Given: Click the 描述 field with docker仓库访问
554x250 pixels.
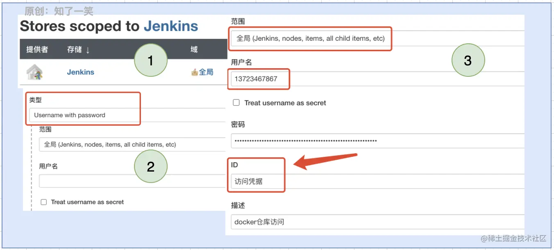Looking at the screenshot, I should [x=377, y=222].
